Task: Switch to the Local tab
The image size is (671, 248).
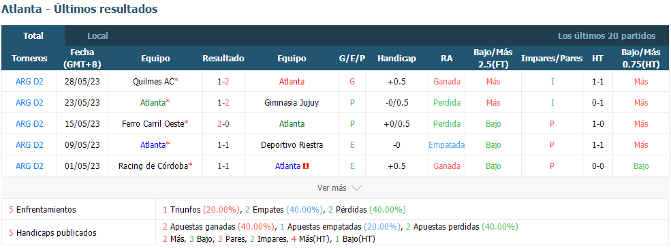Action: coord(97,36)
